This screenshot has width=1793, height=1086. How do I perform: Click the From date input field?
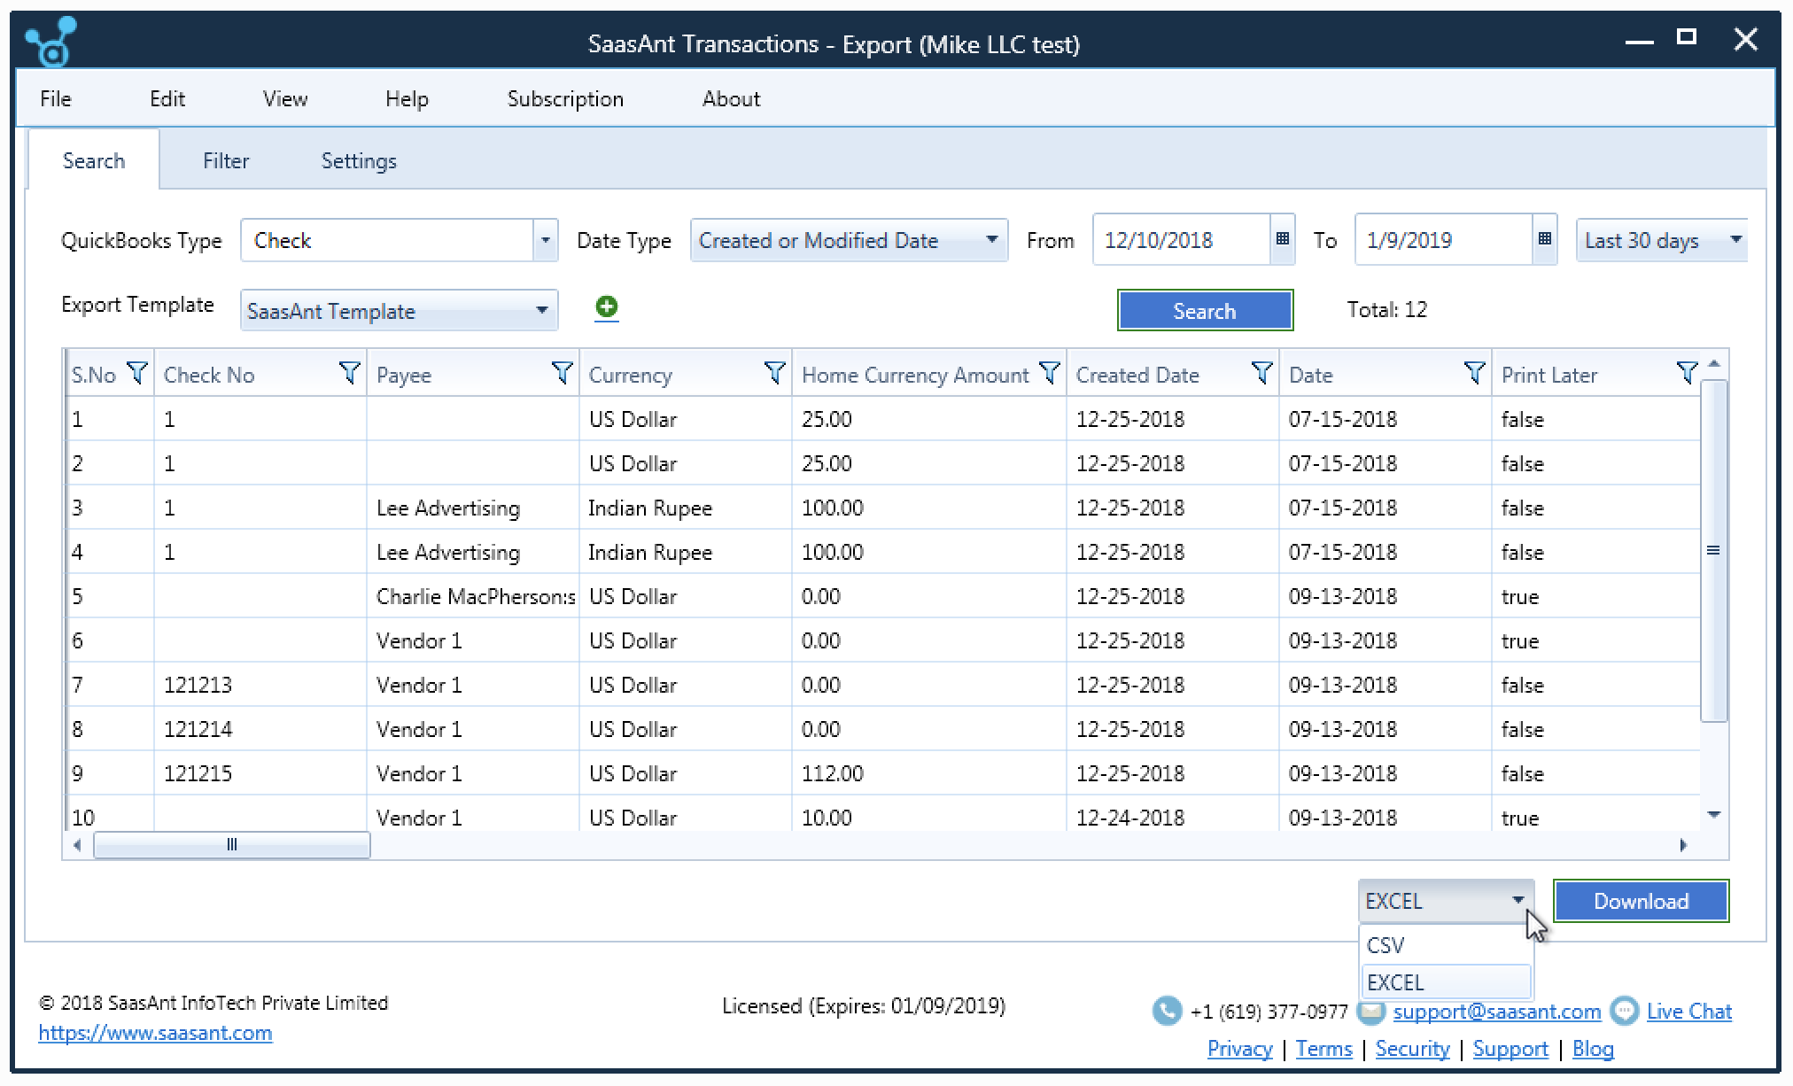tap(1180, 240)
